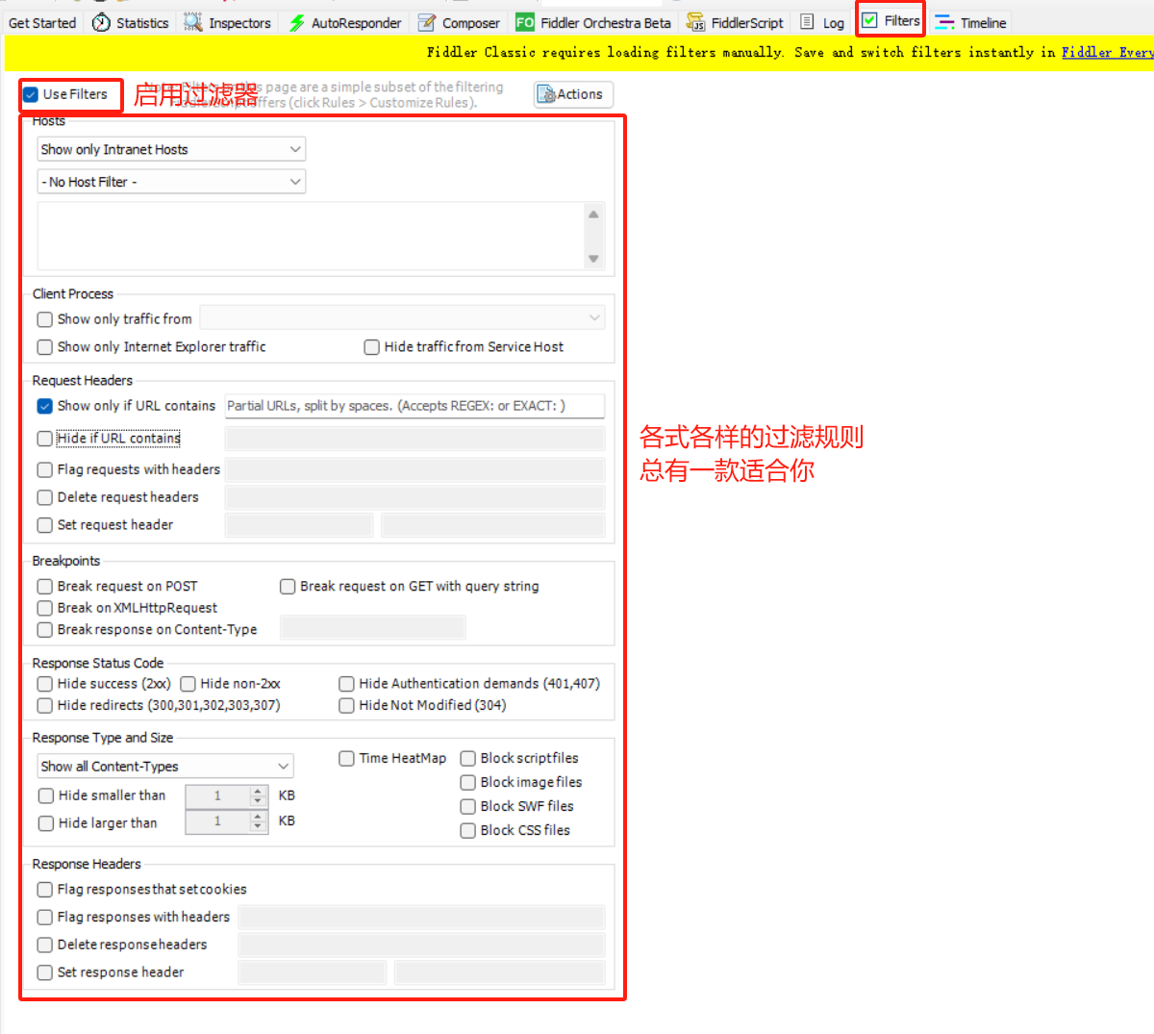The height and width of the screenshot is (1034, 1154).
Task: Enable Block SWF files
Action: (x=468, y=807)
